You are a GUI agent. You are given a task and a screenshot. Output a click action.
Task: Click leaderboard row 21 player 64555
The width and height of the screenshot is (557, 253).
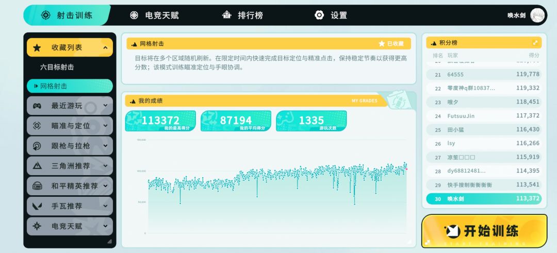click(x=484, y=75)
